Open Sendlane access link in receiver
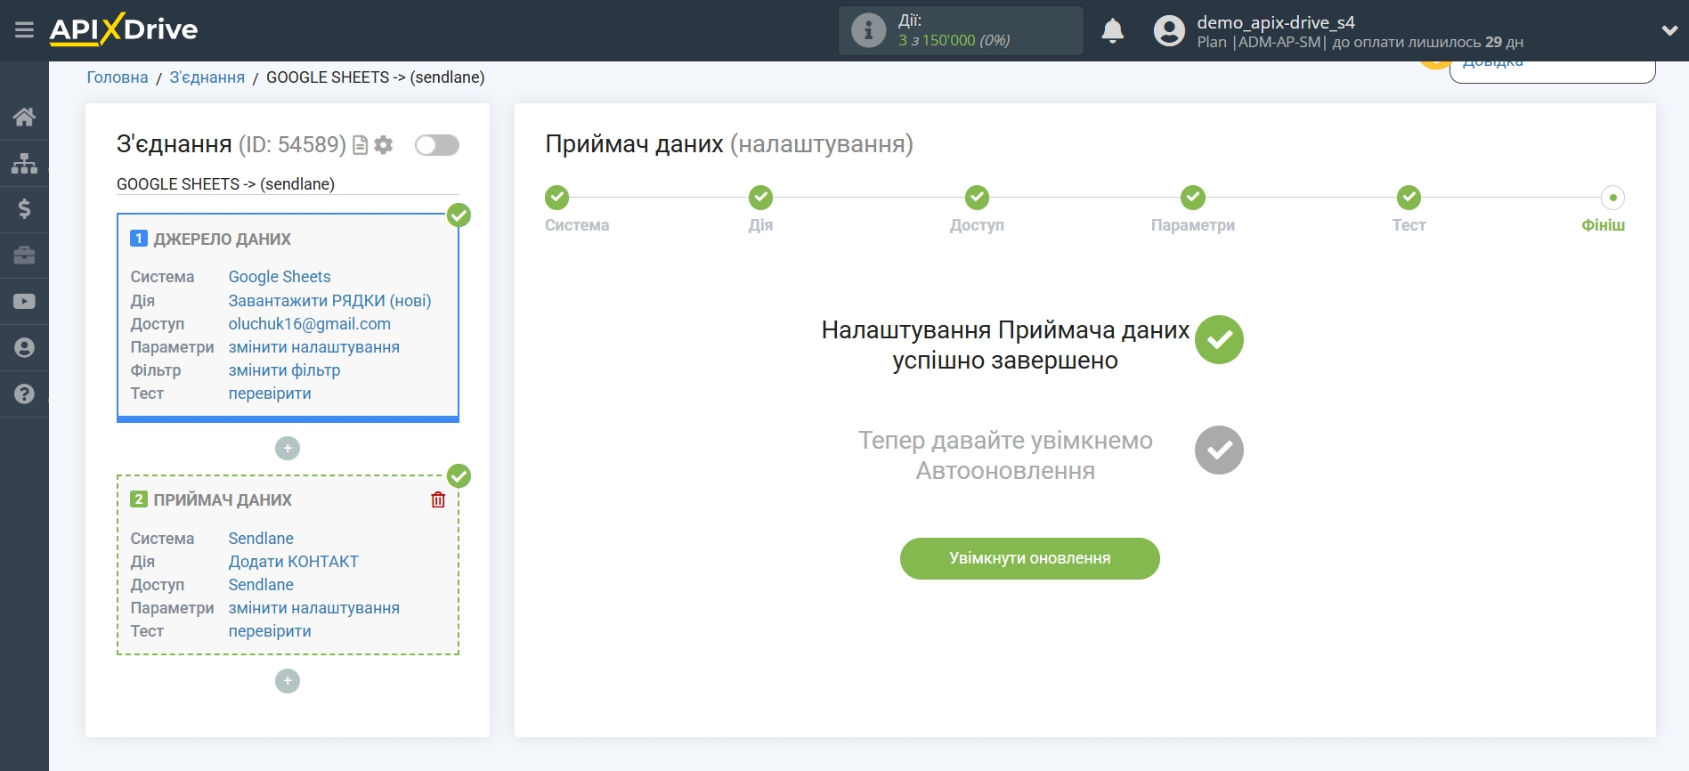 261,585
